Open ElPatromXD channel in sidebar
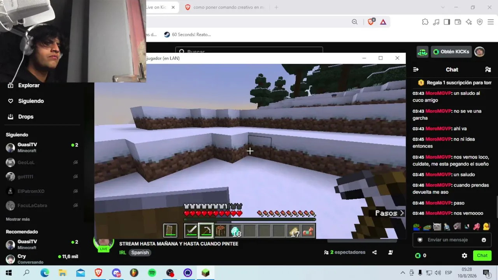 pyautogui.click(x=42, y=191)
